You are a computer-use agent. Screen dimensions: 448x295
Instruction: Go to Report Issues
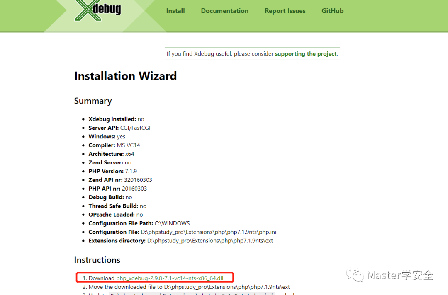[285, 11]
